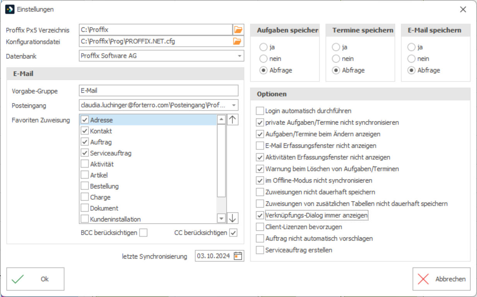Viewport: 477px width, 297px height.
Task: Move favorite up with the up arrow
Action: [233, 119]
